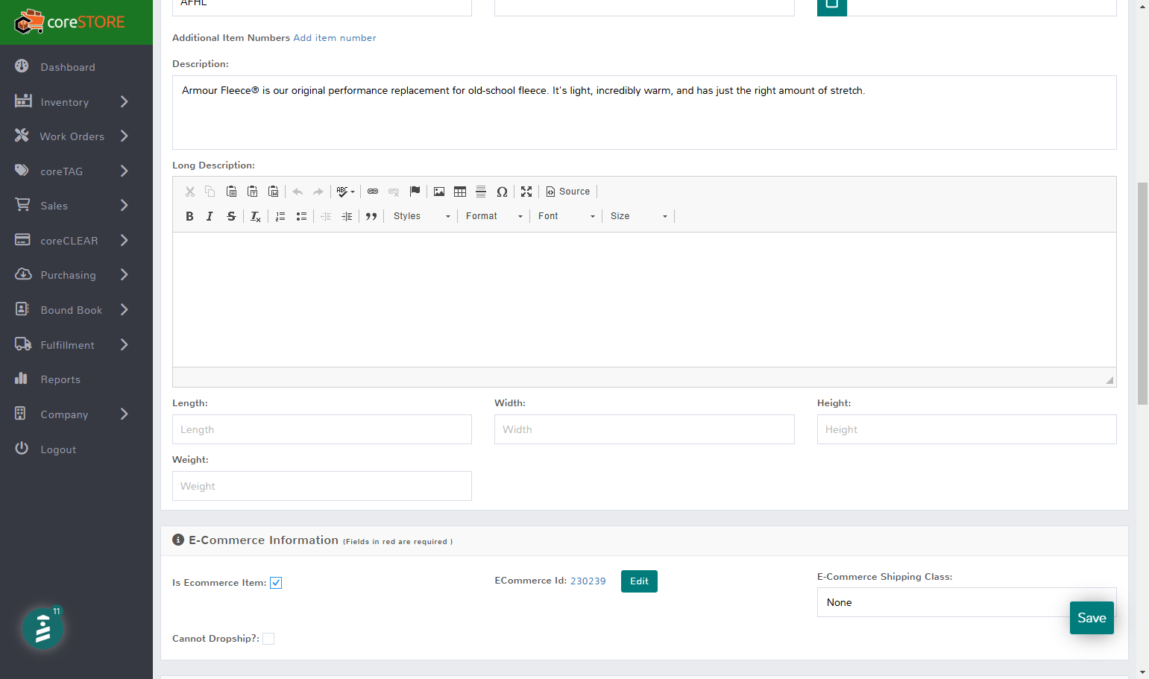Open the Font dropdown
Image resolution: width=1149 pixels, height=679 pixels.
click(567, 216)
